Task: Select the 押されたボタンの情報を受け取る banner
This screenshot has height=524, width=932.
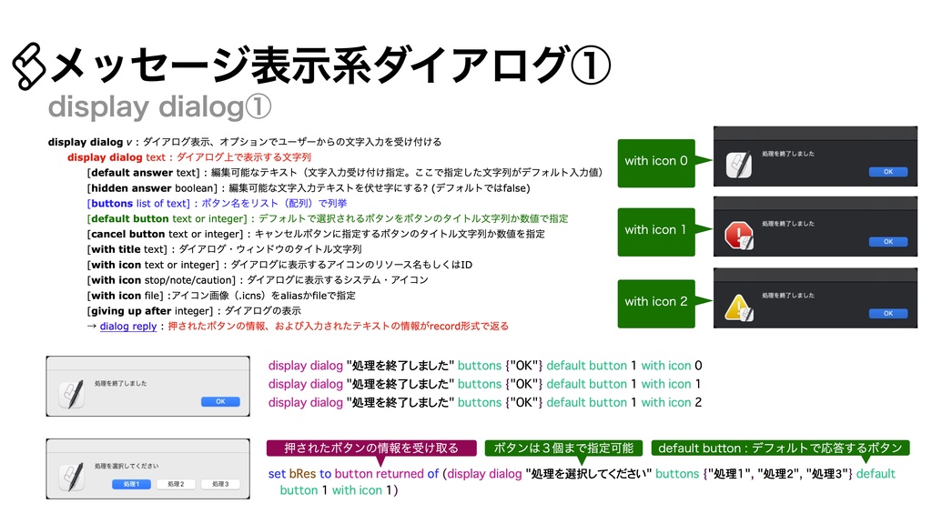Action: tap(370, 448)
